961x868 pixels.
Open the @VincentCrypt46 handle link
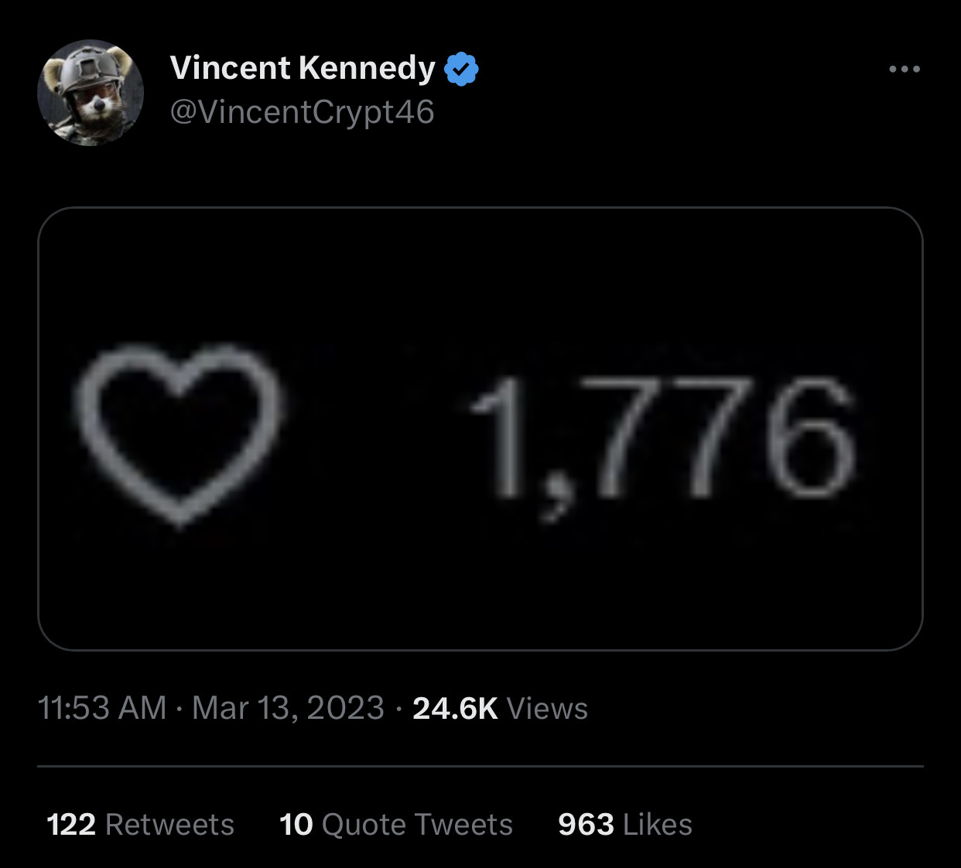click(302, 112)
